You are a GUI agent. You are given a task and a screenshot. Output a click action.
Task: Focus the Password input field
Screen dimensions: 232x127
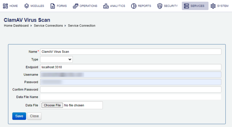click(x=131, y=82)
